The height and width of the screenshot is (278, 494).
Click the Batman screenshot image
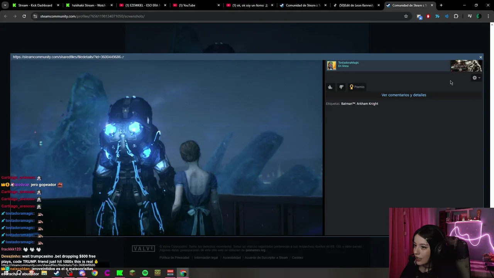(166, 148)
